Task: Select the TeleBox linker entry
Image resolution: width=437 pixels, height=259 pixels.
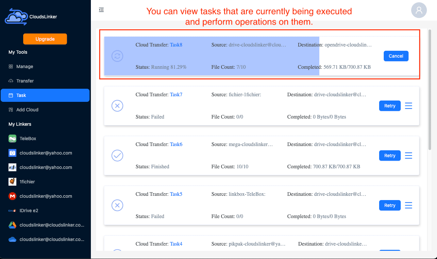Action: [x=45, y=139]
